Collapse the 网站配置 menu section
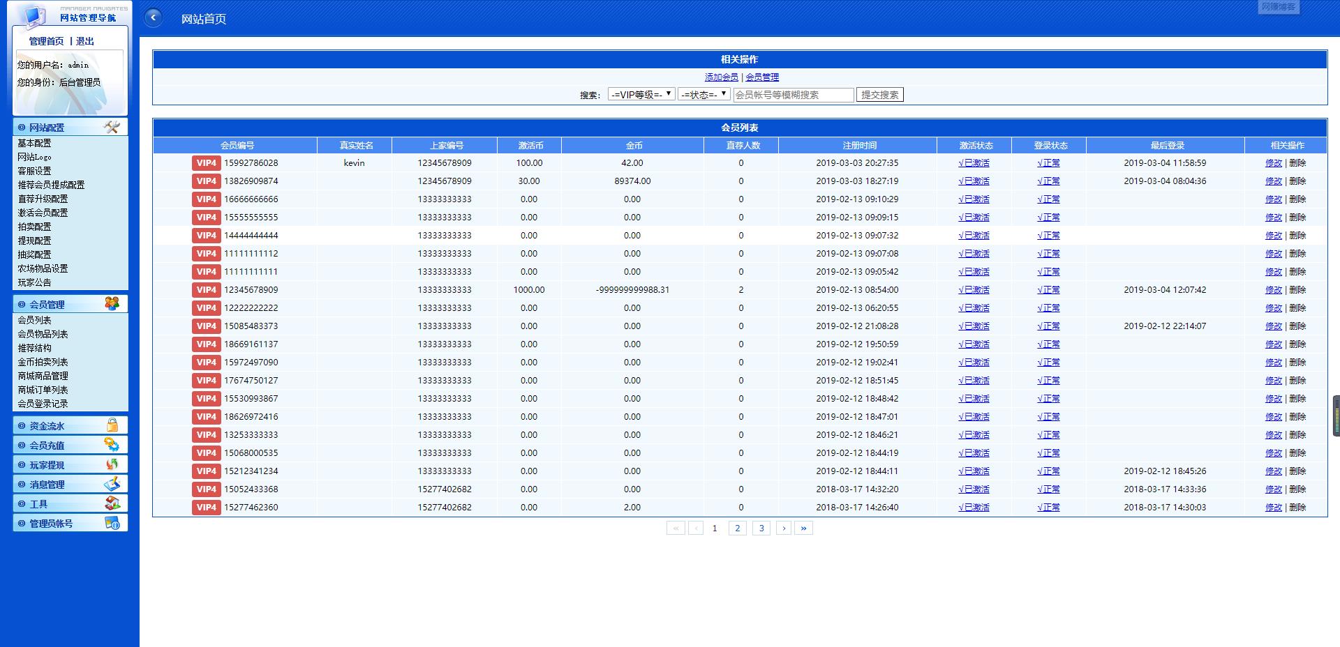1340x647 pixels. pos(70,127)
